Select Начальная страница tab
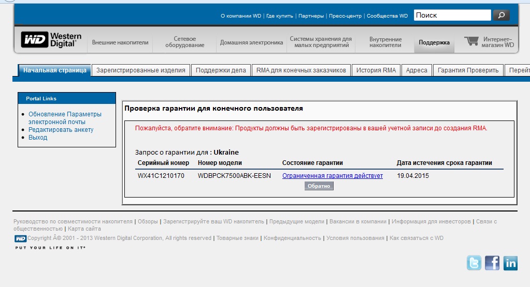Viewport: 530px width, 287px height. [x=55, y=70]
